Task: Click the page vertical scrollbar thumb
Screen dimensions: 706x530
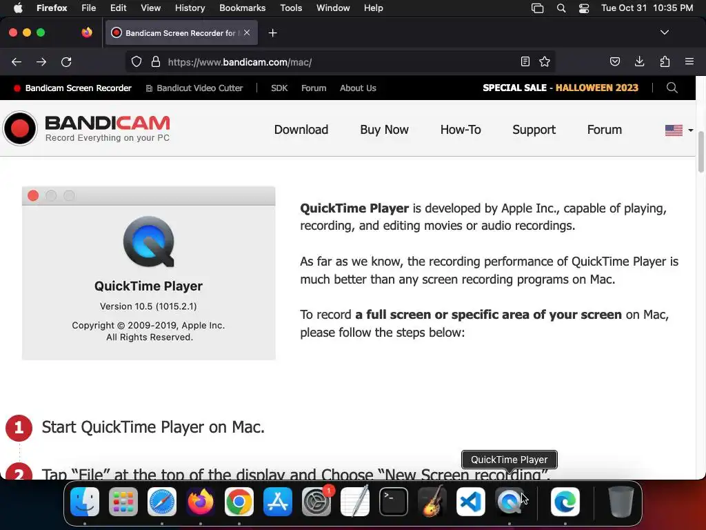Action: (x=700, y=153)
